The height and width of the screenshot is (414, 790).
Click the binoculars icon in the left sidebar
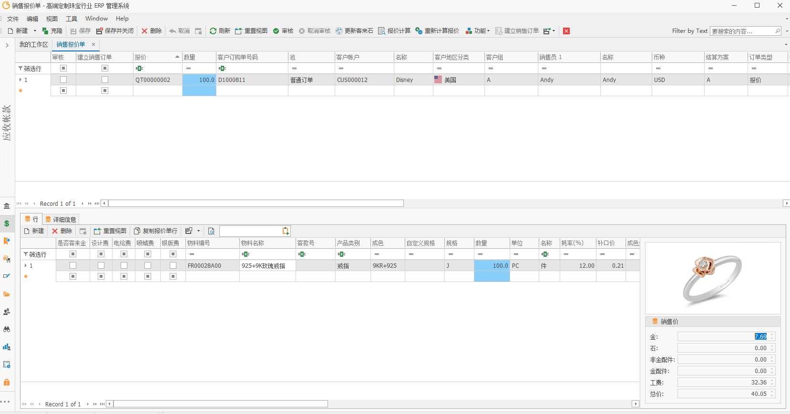pyautogui.click(x=7, y=329)
